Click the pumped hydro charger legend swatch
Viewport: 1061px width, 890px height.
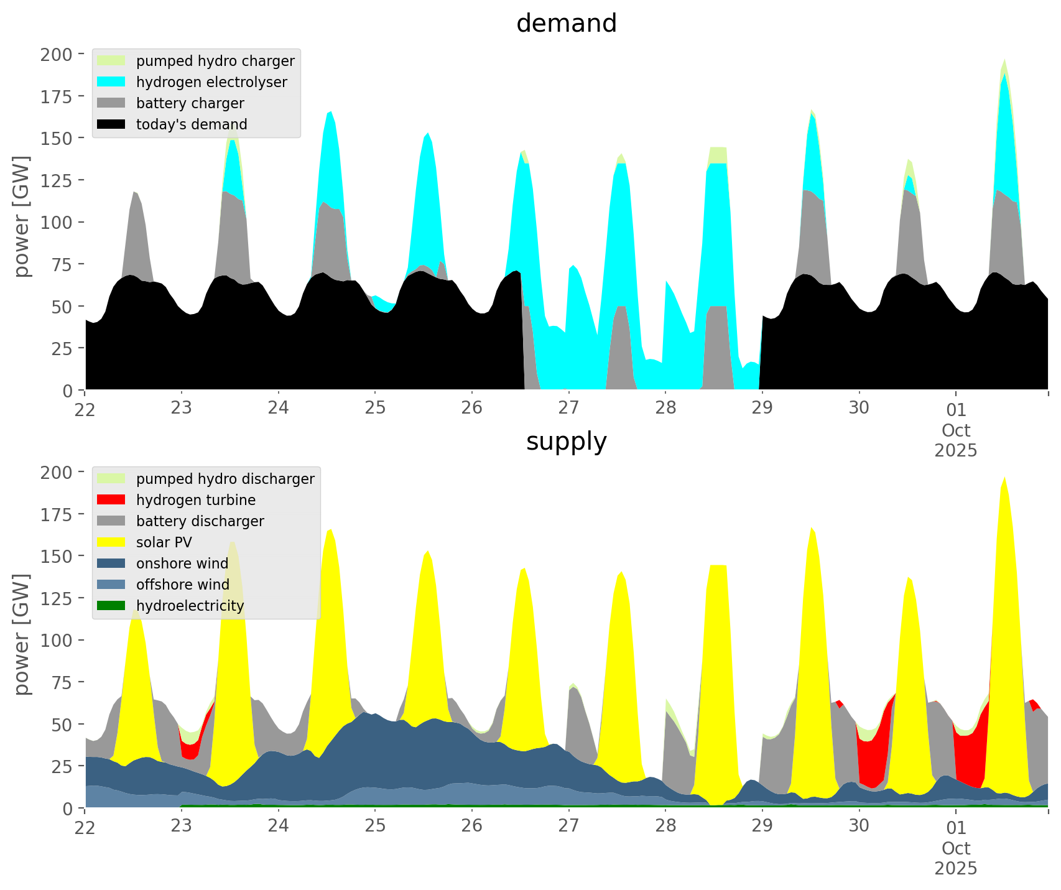[111, 61]
